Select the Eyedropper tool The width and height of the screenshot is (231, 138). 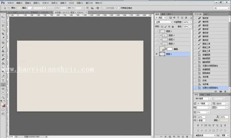click(3, 38)
